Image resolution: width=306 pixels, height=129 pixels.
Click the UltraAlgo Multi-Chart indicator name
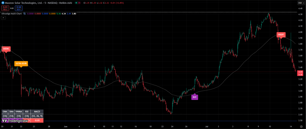[11, 14]
